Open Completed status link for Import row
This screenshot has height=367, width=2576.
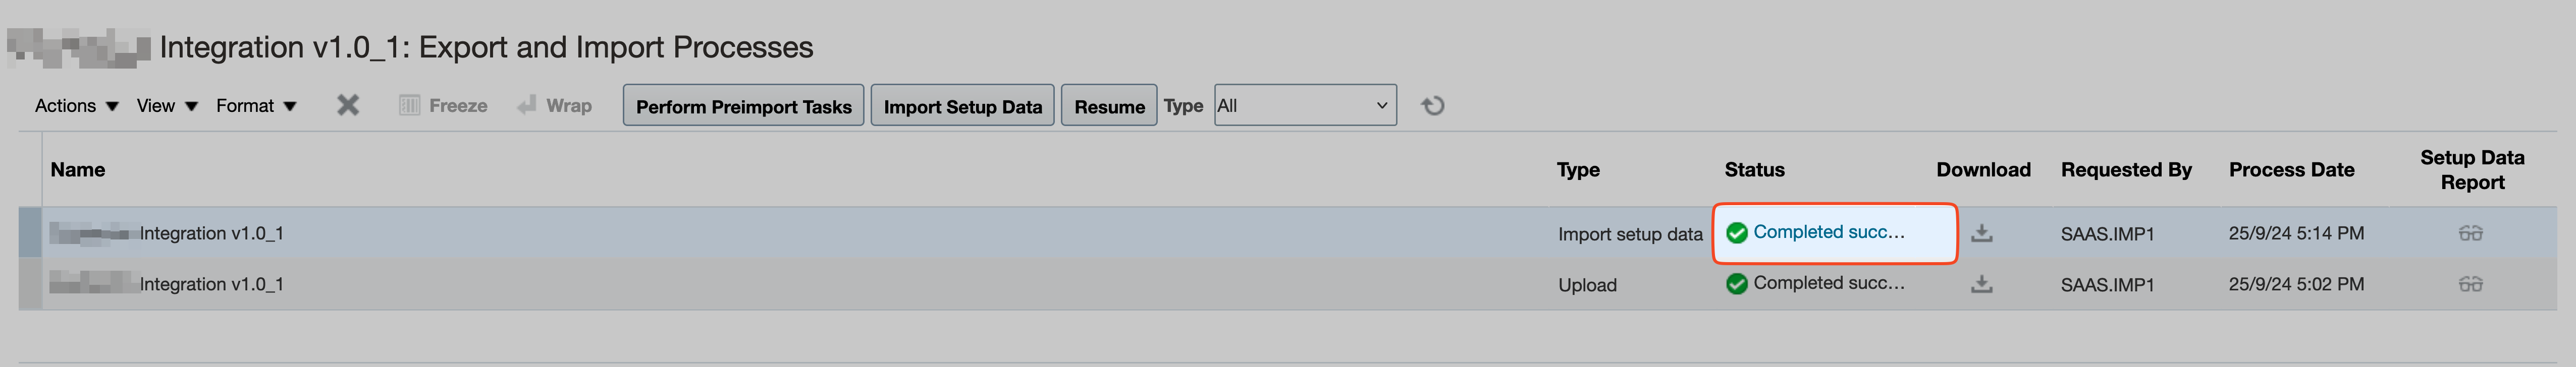coord(1828,232)
